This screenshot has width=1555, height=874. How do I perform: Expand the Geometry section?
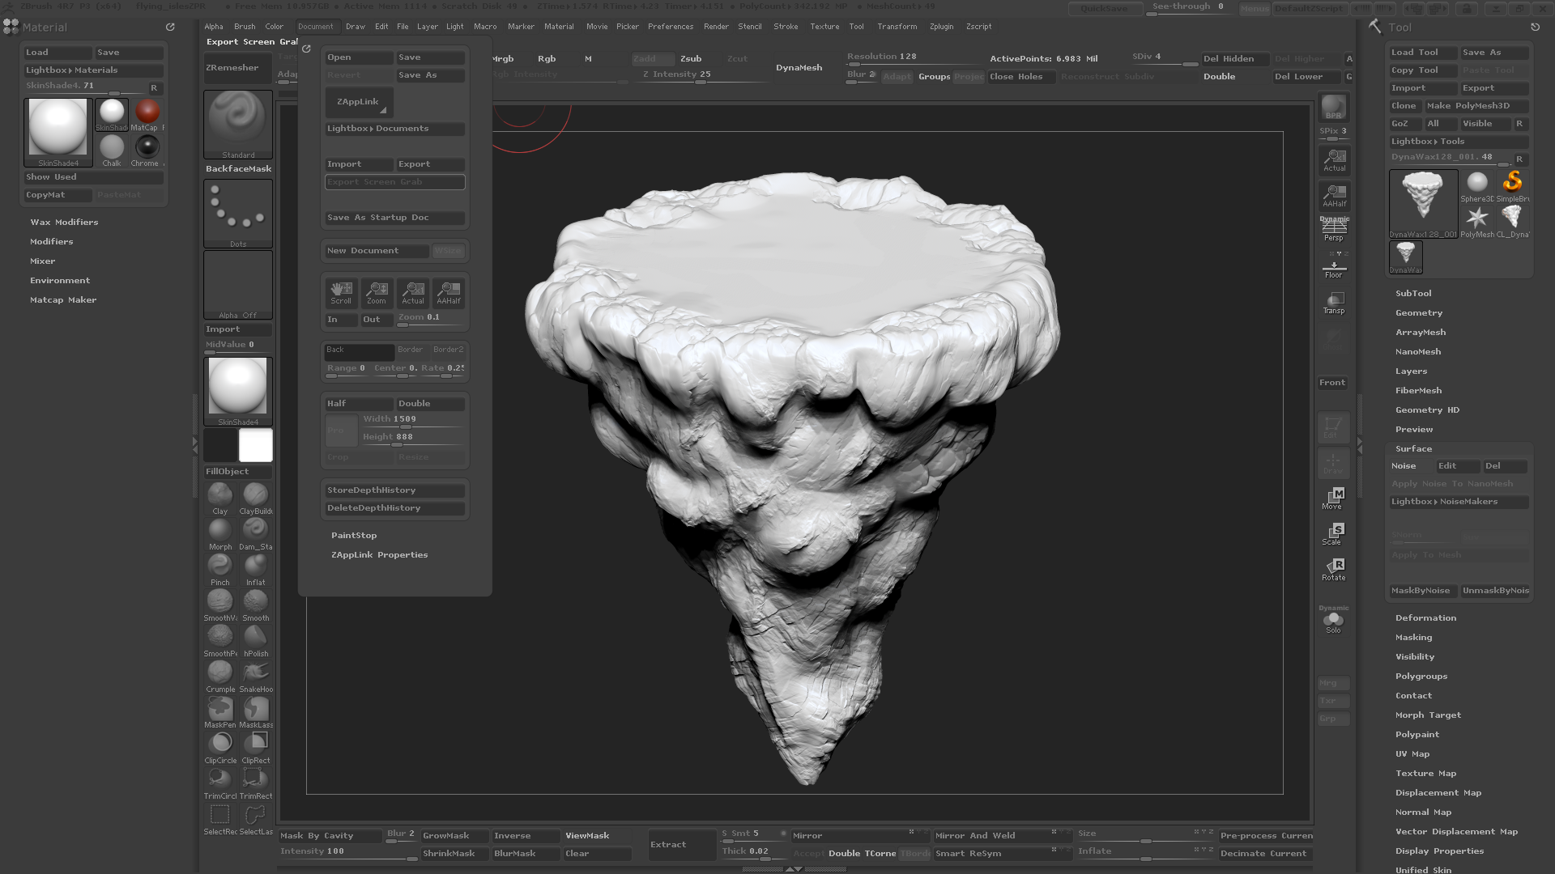[x=1419, y=312]
